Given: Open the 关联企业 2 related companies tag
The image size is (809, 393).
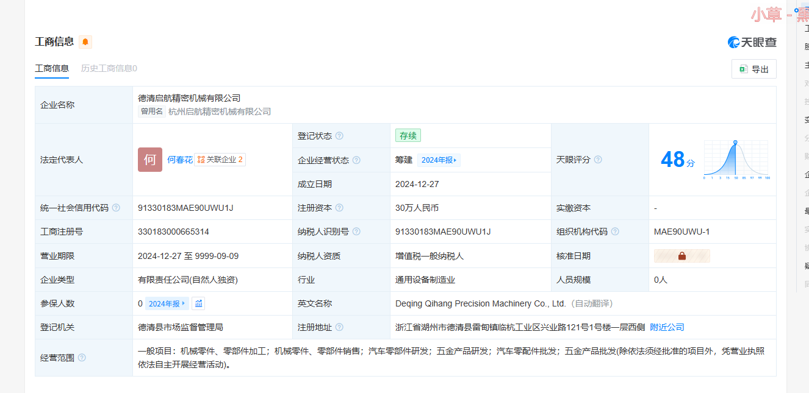Looking at the screenshot, I should pos(220,160).
